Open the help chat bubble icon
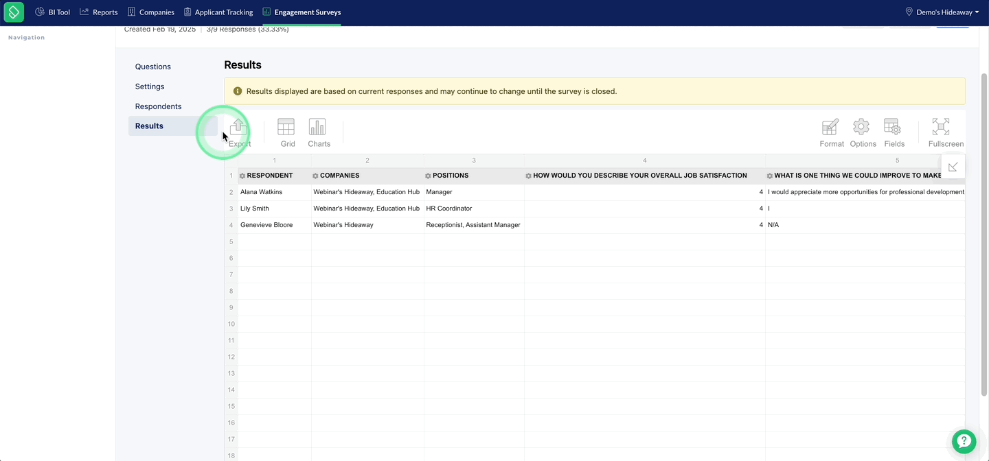Viewport: 989px width, 461px height. point(964,442)
